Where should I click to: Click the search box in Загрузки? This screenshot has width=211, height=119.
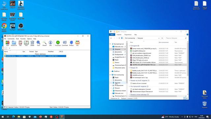tap(176, 38)
